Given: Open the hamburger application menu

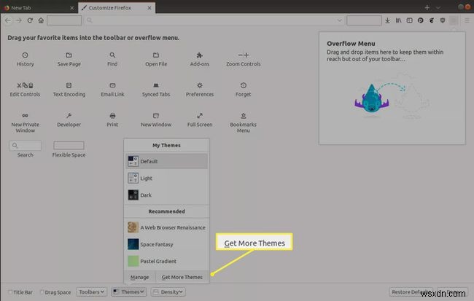Looking at the screenshot, I should coord(467,20).
